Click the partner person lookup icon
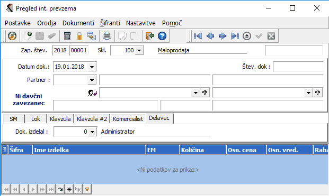The height and width of the screenshot is (196, 329). click(x=92, y=93)
